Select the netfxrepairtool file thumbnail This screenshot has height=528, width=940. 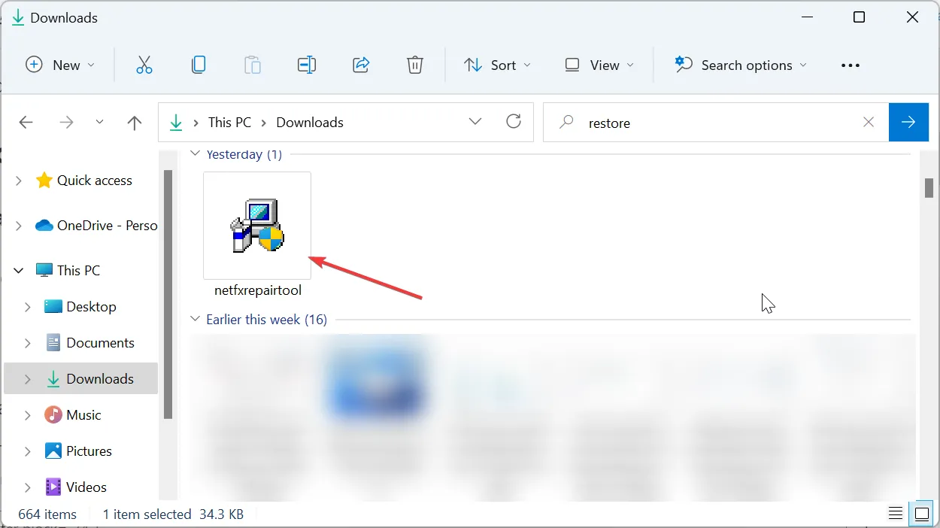[x=257, y=226]
